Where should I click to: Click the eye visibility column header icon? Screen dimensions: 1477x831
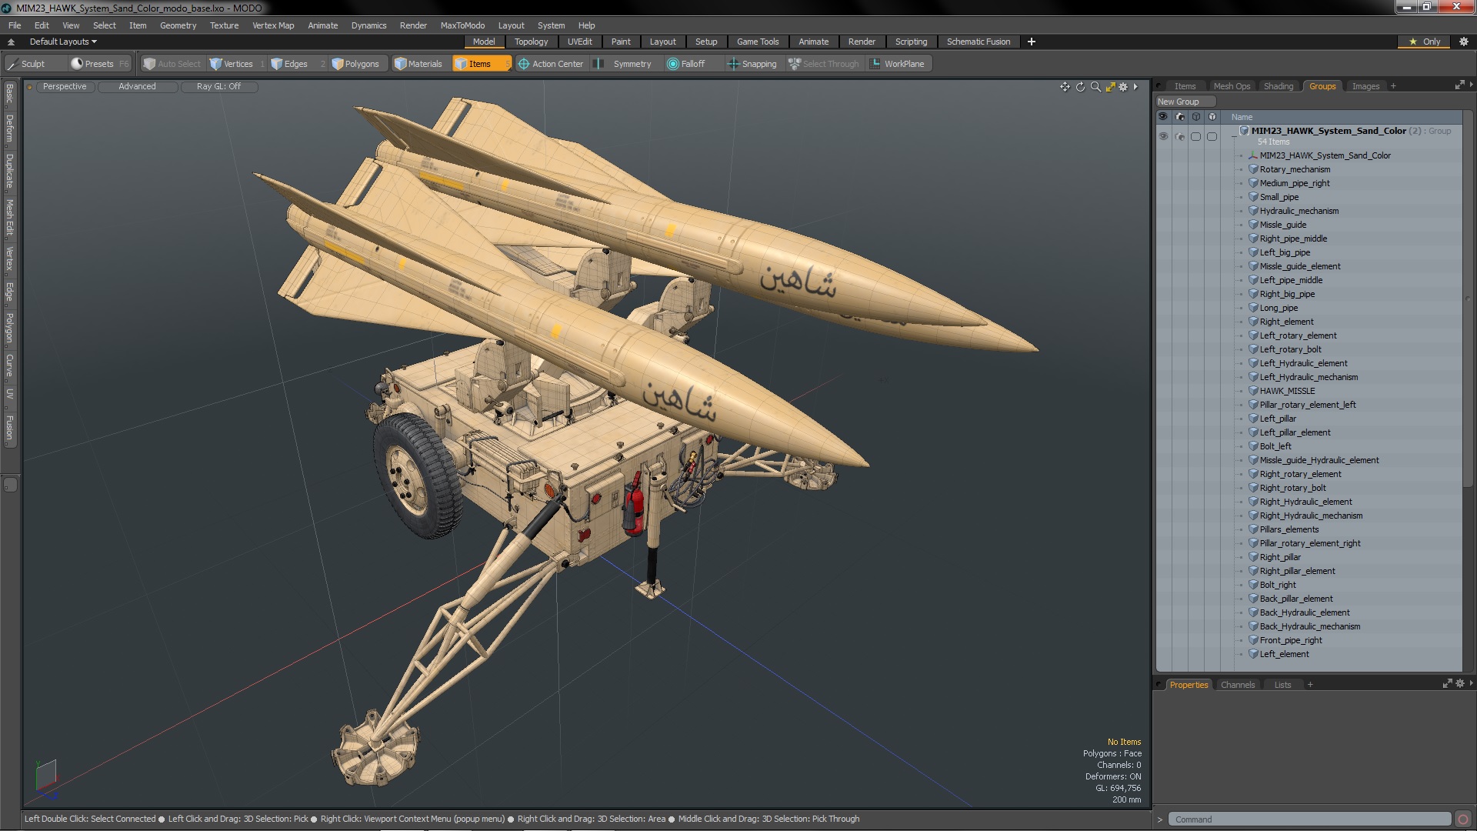(x=1163, y=117)
